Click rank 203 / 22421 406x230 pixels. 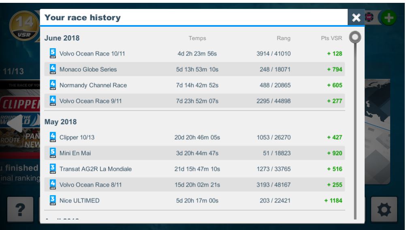275,200
